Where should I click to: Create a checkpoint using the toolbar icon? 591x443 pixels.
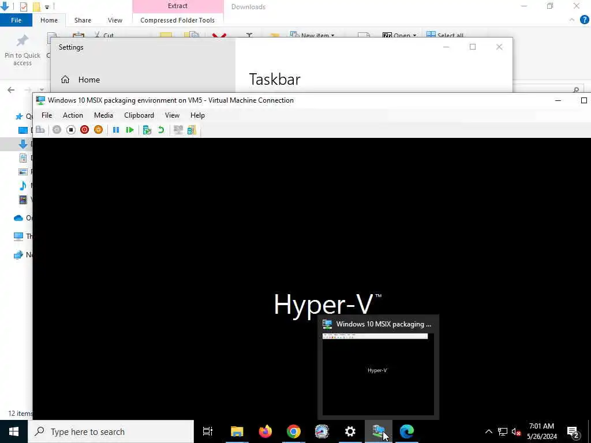(x=147, y=130)
